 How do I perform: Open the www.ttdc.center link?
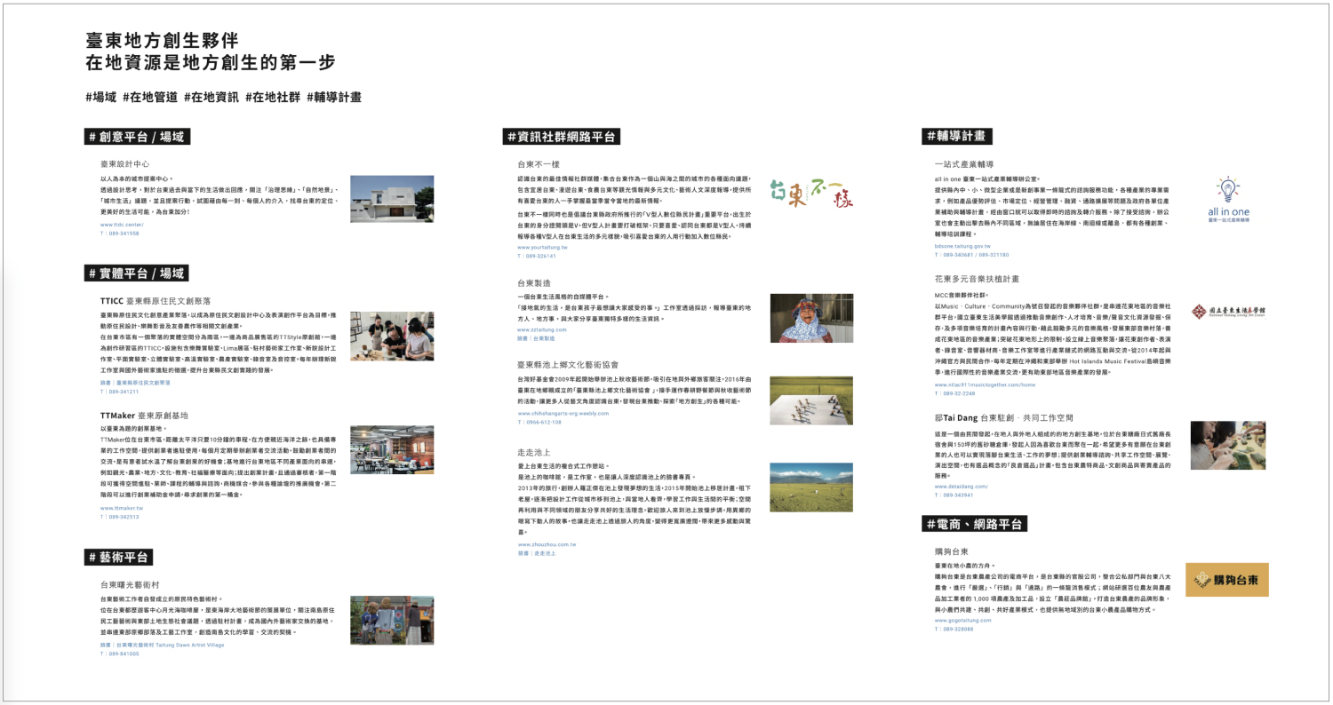coord(121,225)
